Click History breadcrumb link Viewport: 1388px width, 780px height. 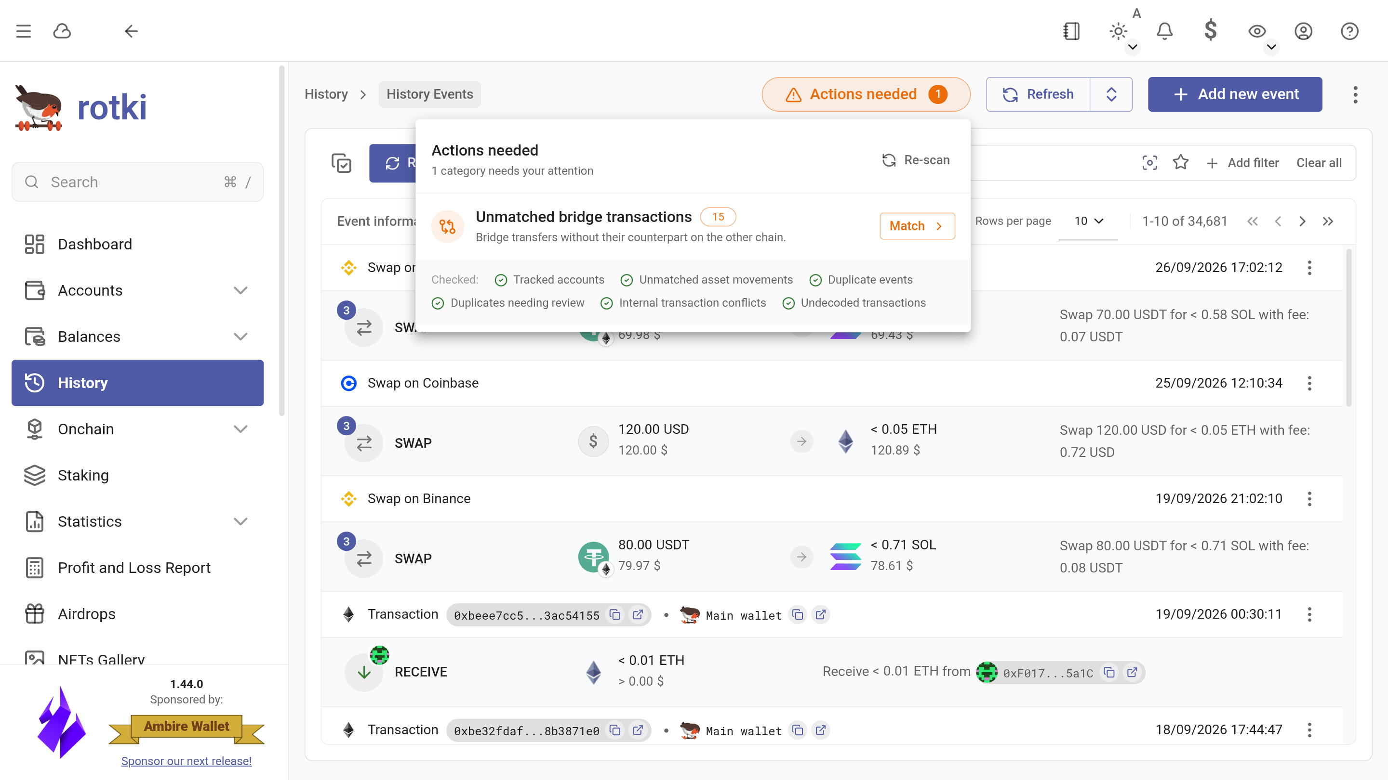click(326, 94)
